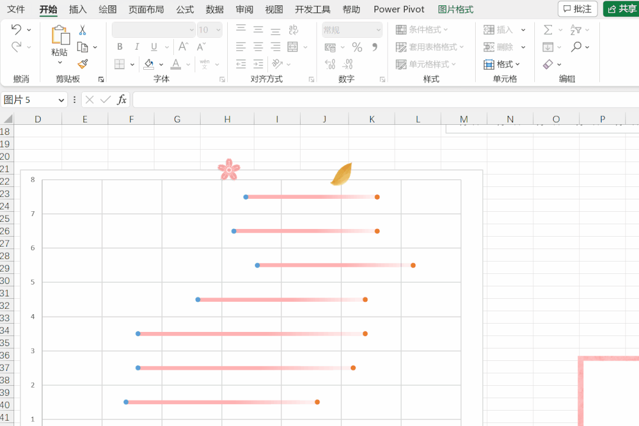Decrease indent icon
639x426 pixels.
click(241, 64)
